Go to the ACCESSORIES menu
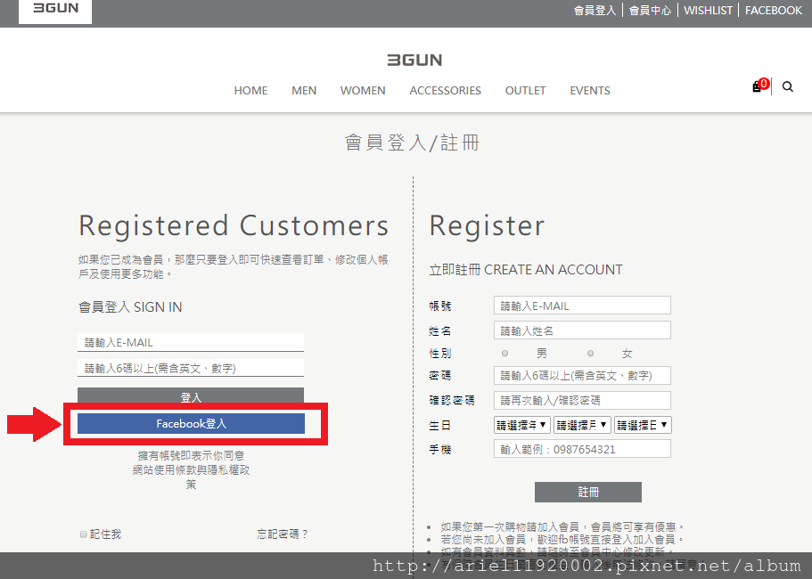The width and height of the screenshot is (812, 579). (x=445, y=91)
